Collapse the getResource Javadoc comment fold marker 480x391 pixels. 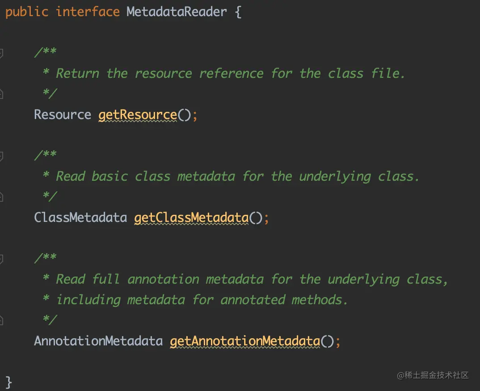tap(1, 53)
